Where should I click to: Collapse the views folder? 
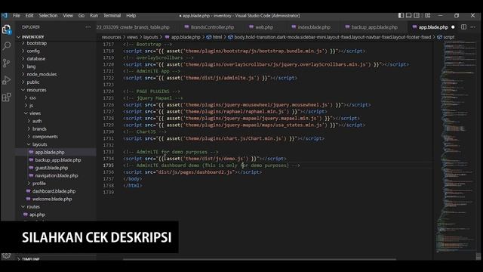tap(35, 113)
